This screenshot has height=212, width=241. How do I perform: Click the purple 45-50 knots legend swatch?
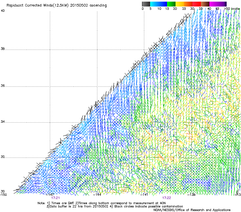coord(222,4)
